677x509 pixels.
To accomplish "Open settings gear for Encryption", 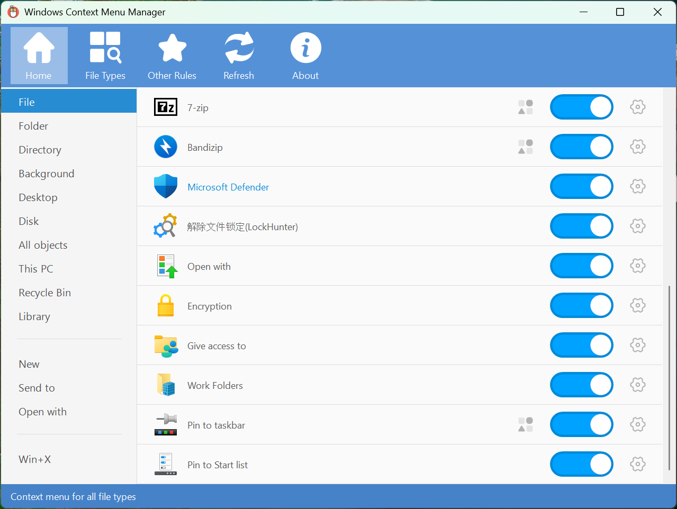I will tap(638, 305).
